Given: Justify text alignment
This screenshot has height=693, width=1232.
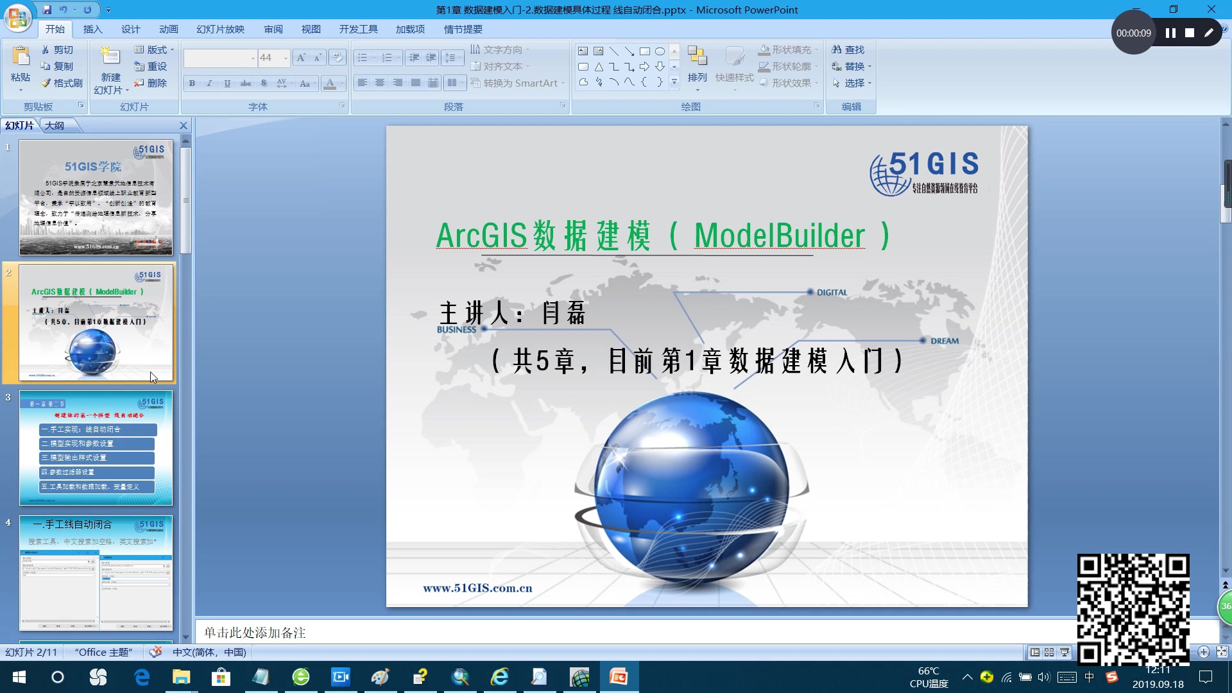Looking at the screenshot, I should pyautogui.click(x=416, y=83).
